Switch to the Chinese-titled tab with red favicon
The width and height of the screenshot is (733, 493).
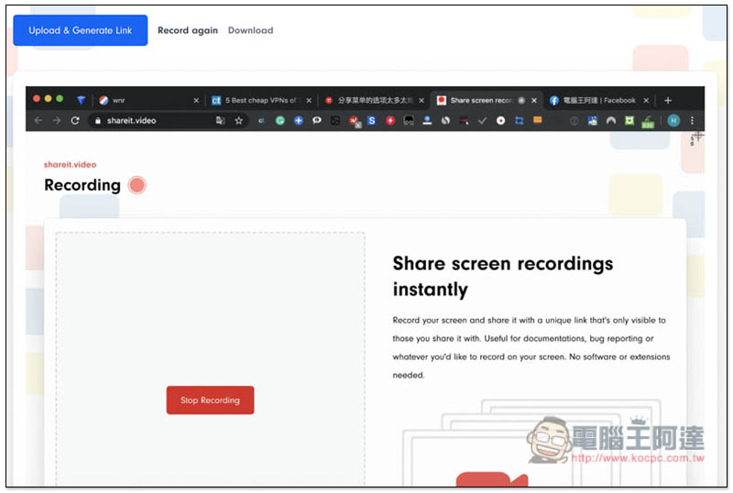click(374, 100)
